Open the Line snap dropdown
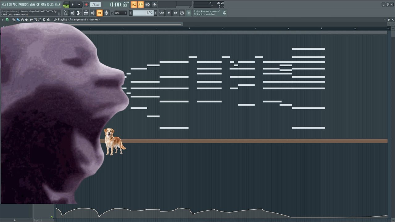Image resolution: width=395 pixels, height=222 pixels. tap(121, 13)
